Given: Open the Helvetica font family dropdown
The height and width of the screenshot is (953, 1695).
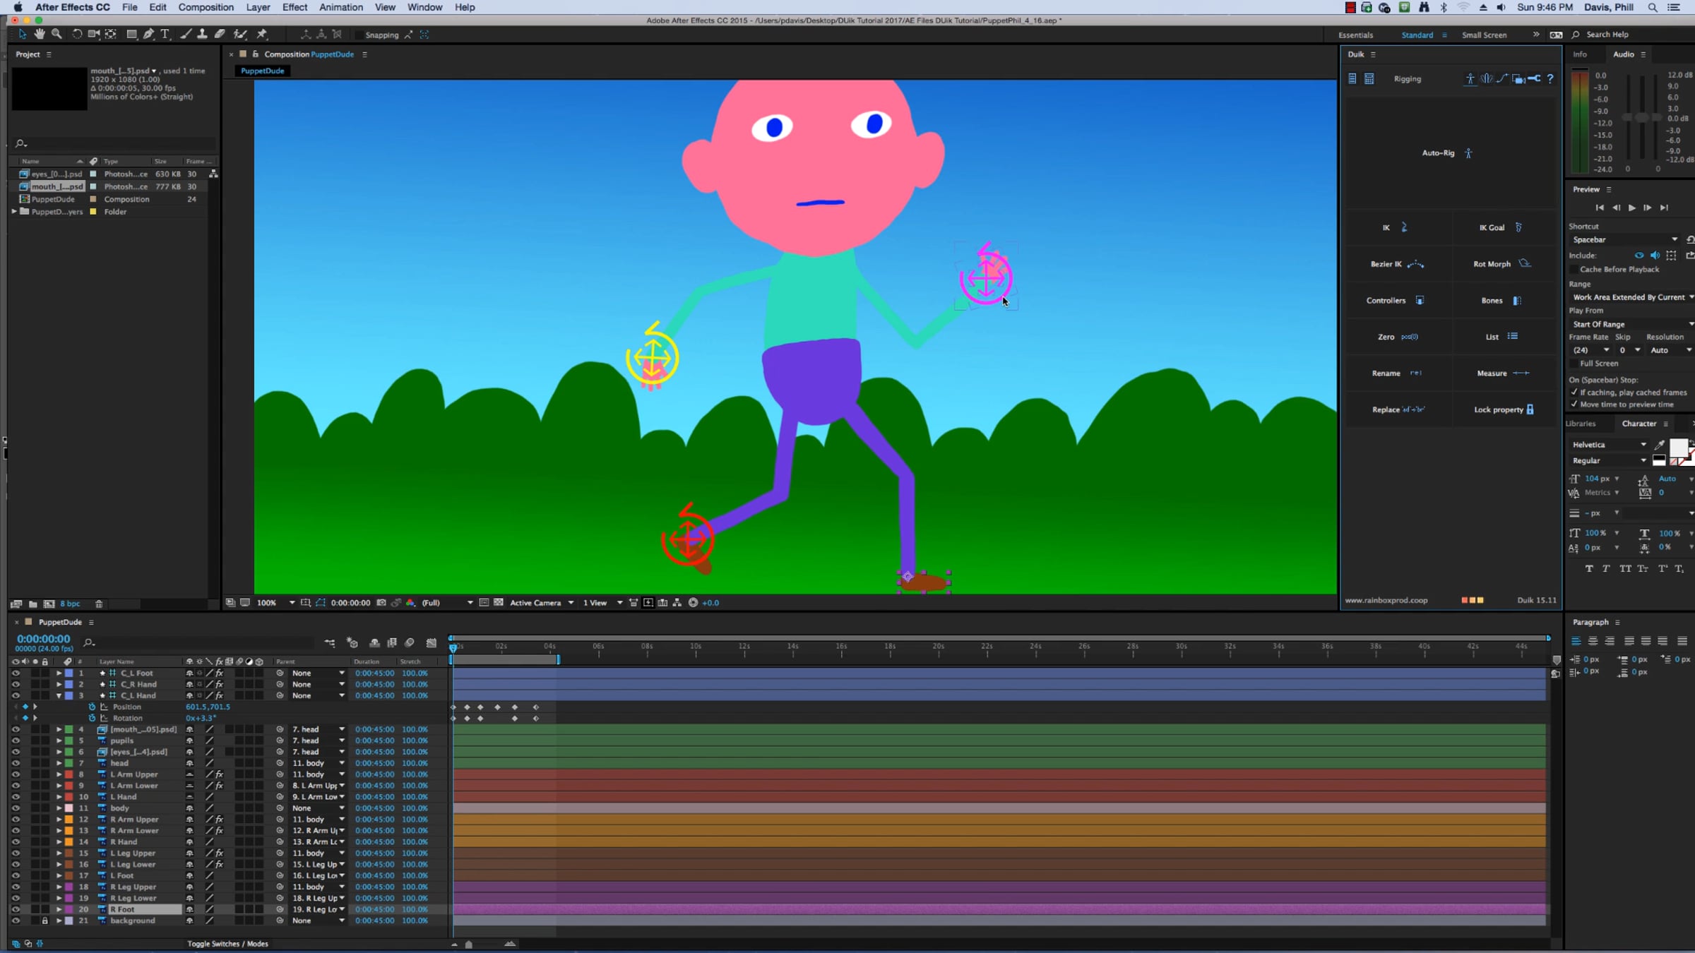Looking at the screenshot, I should pyautogui.click(x=1610, y=444).
